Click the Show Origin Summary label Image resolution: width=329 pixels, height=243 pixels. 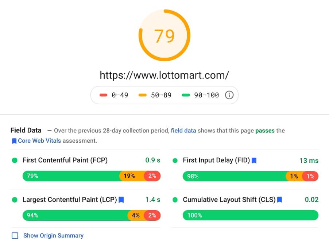coord(53,235)
